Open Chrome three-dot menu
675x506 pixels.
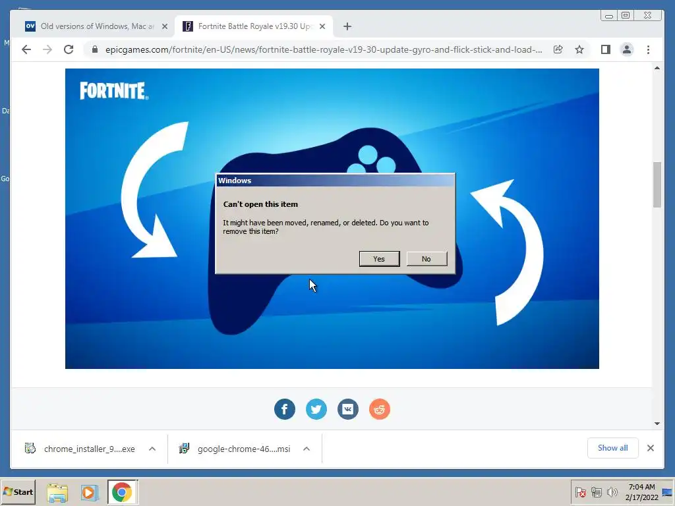point(649,49)
